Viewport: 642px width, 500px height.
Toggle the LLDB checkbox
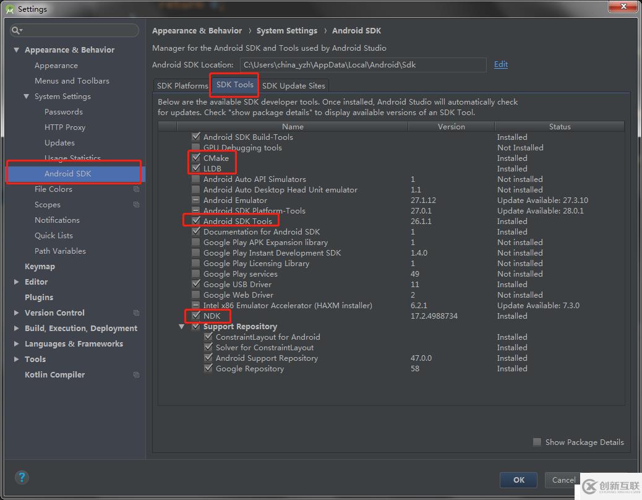[196, 168]
